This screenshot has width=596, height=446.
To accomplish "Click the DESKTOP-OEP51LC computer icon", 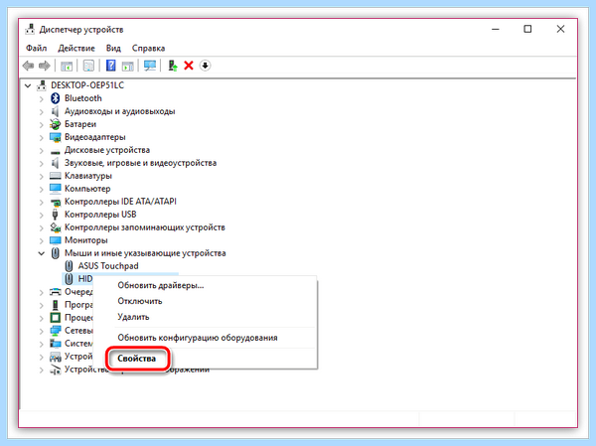I will [42, 85].
